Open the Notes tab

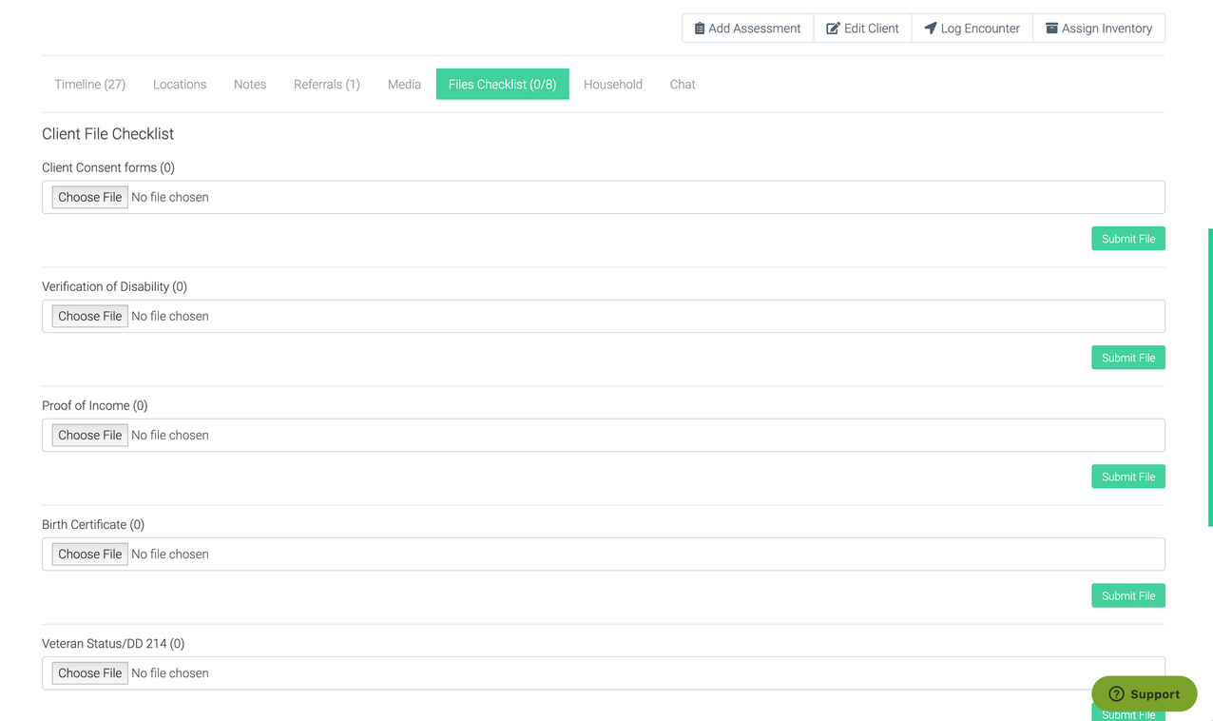pyautogui.click(x=250, y=85)
